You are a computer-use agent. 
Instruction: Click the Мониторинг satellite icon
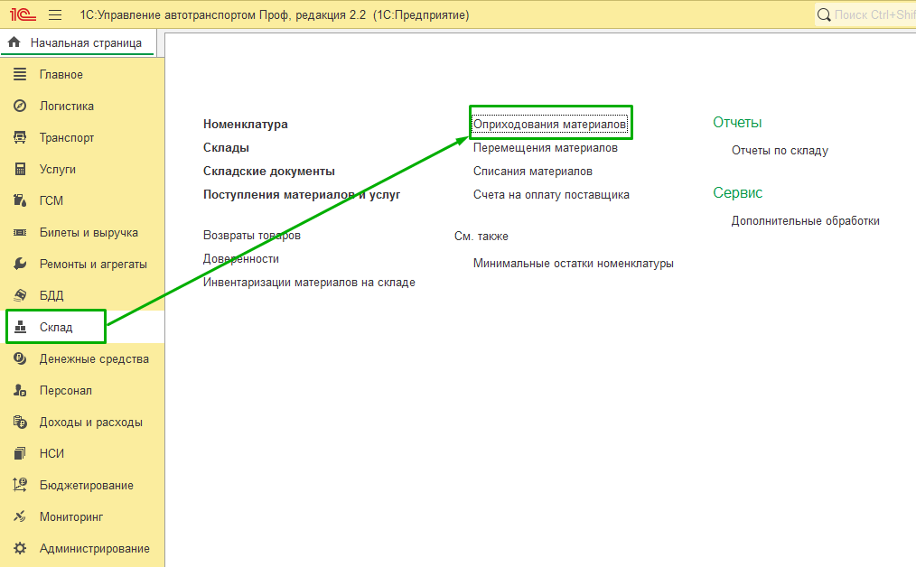tap(20, 517)
